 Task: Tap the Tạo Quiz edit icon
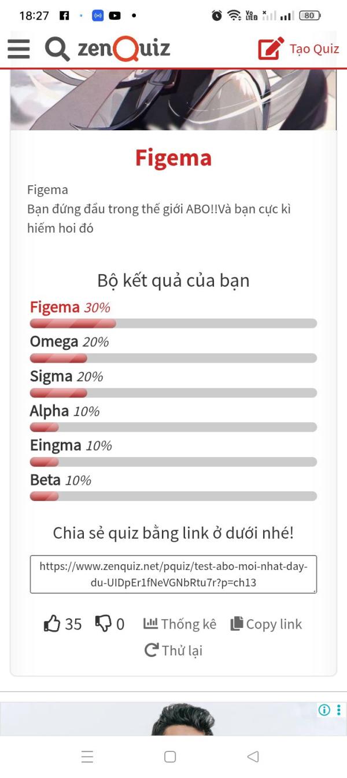[x=271, y=49]
